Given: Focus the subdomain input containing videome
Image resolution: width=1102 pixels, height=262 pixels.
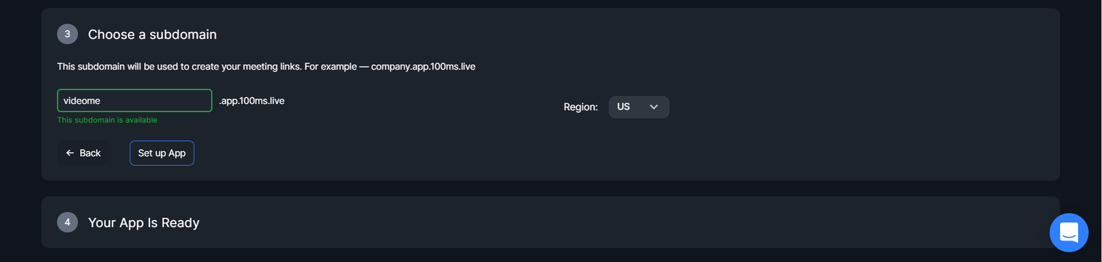Looking at the screenshot, I should pos(134,100).
